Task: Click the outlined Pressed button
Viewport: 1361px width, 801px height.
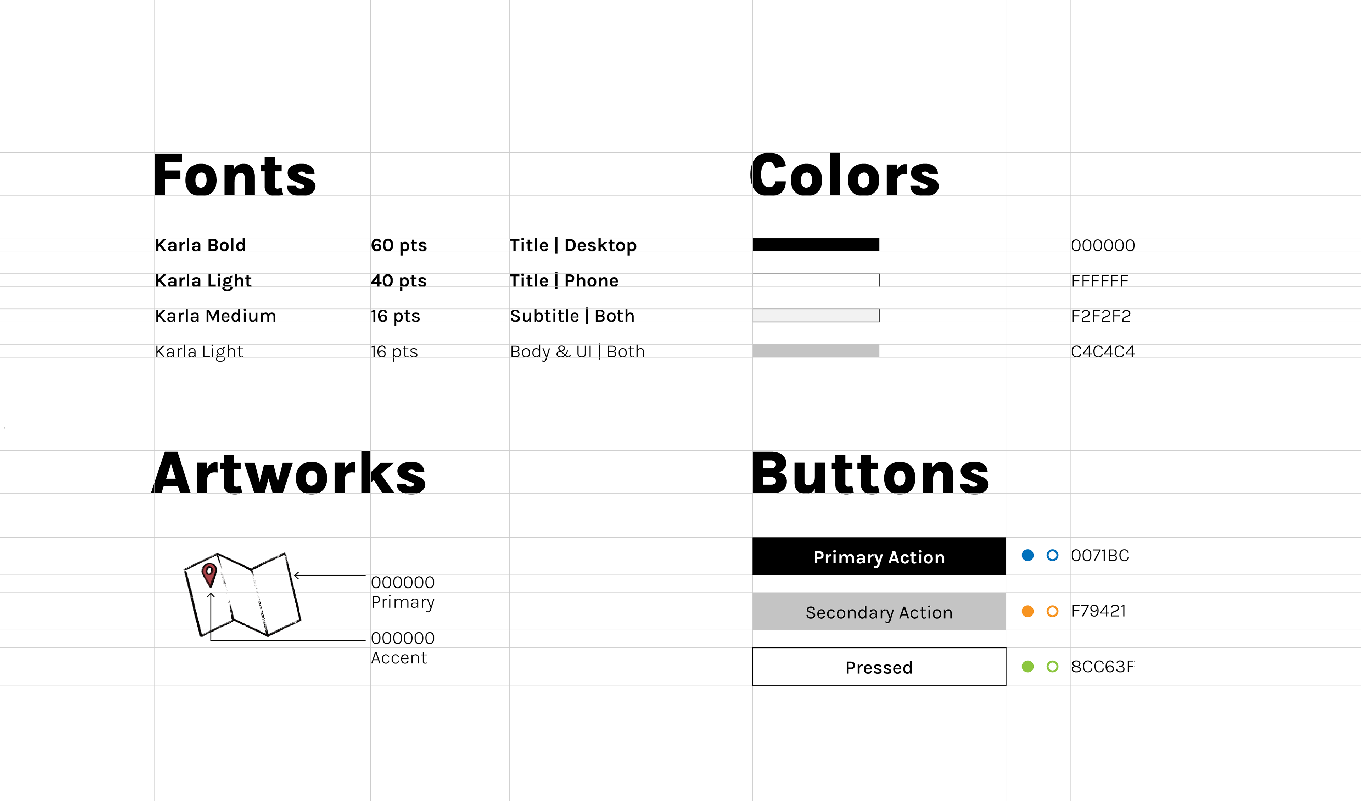Action: (x=879, y=667)
